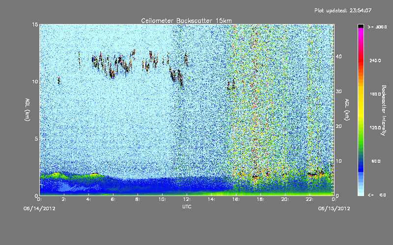Click the '10' tick on the kft axis

[x=338, y=161]
